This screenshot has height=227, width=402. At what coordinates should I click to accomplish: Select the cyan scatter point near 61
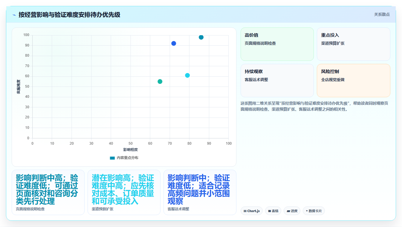click(187, 75)
